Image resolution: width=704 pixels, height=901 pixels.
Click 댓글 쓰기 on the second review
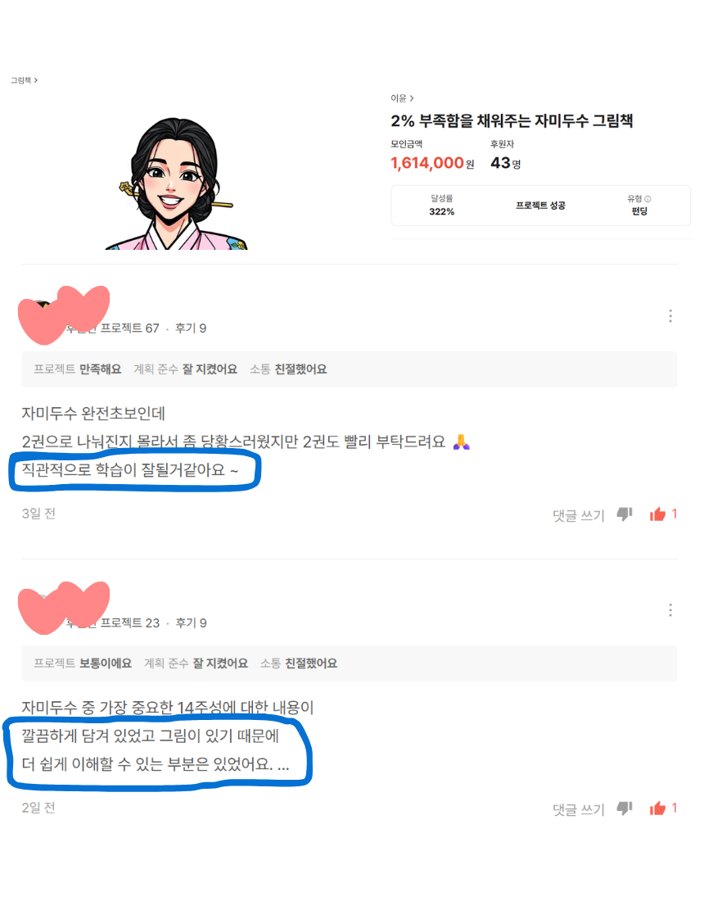point(578,809)
